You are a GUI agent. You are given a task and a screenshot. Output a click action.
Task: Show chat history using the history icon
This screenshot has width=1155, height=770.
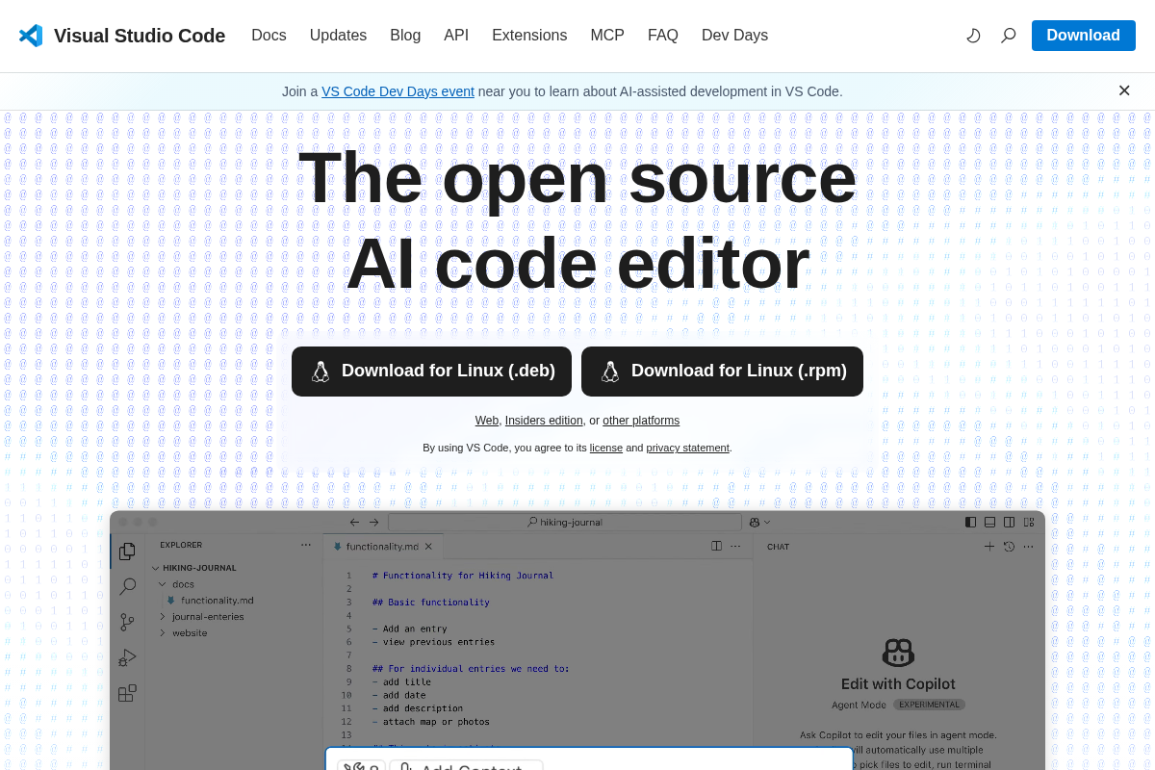click(1008, 546)
